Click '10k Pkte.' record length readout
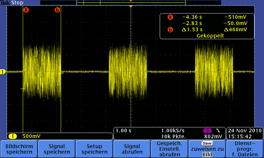This screenshot has width=264, height=158. 174,137
